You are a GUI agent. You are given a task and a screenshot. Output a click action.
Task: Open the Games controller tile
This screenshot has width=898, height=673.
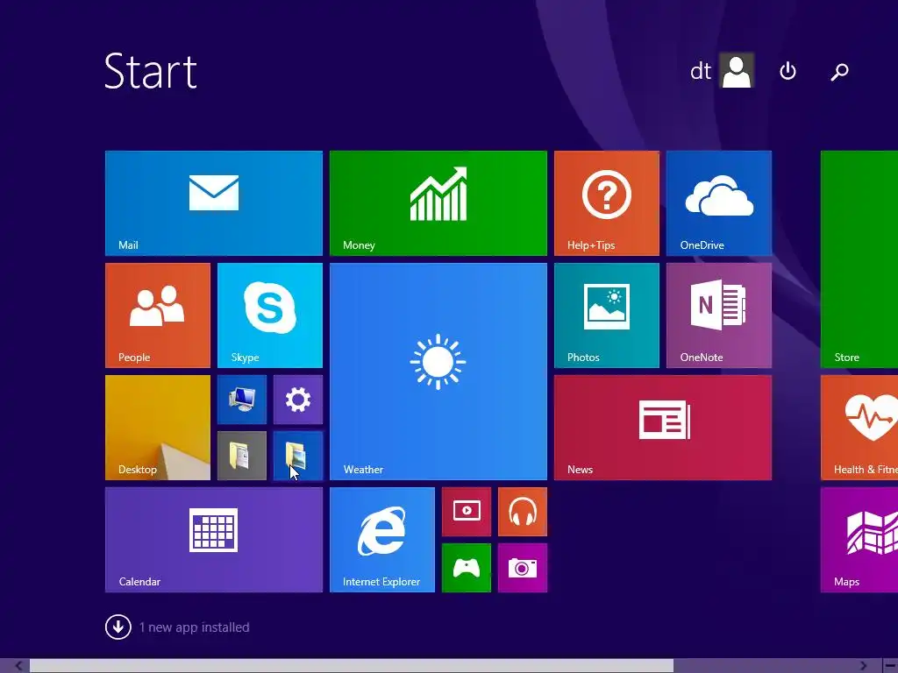click(467, 568)
